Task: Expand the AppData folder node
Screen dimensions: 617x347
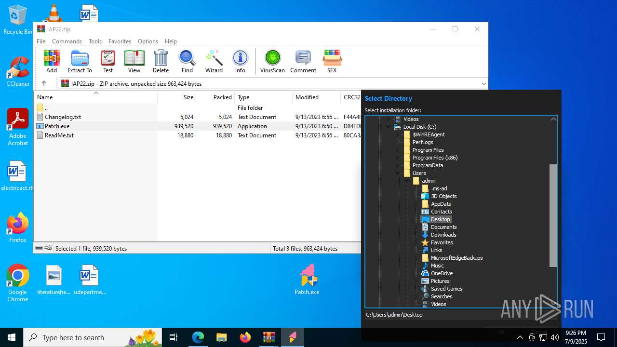Action: pos(416,204)
